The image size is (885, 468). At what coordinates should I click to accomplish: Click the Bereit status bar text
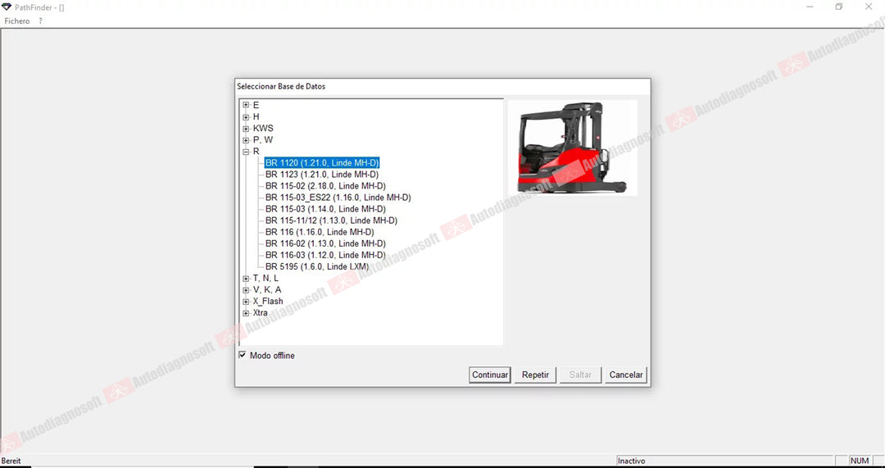point(11,461)
